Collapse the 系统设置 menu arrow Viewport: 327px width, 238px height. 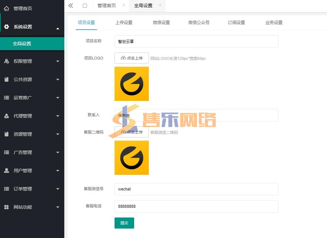(58, 29)
